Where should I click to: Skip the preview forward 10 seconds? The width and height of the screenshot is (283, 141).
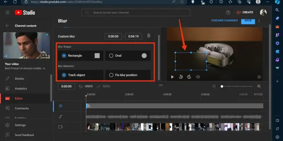pos(189,77)
